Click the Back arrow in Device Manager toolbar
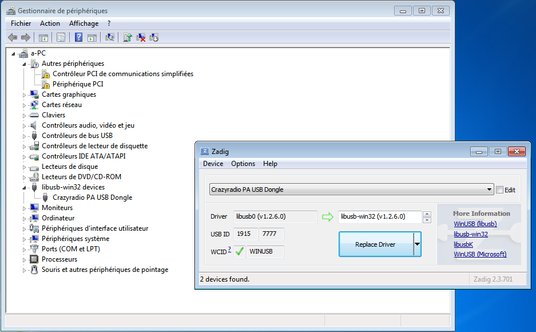The width and height of the screenshot is (536, 332). tap(13, 37)
